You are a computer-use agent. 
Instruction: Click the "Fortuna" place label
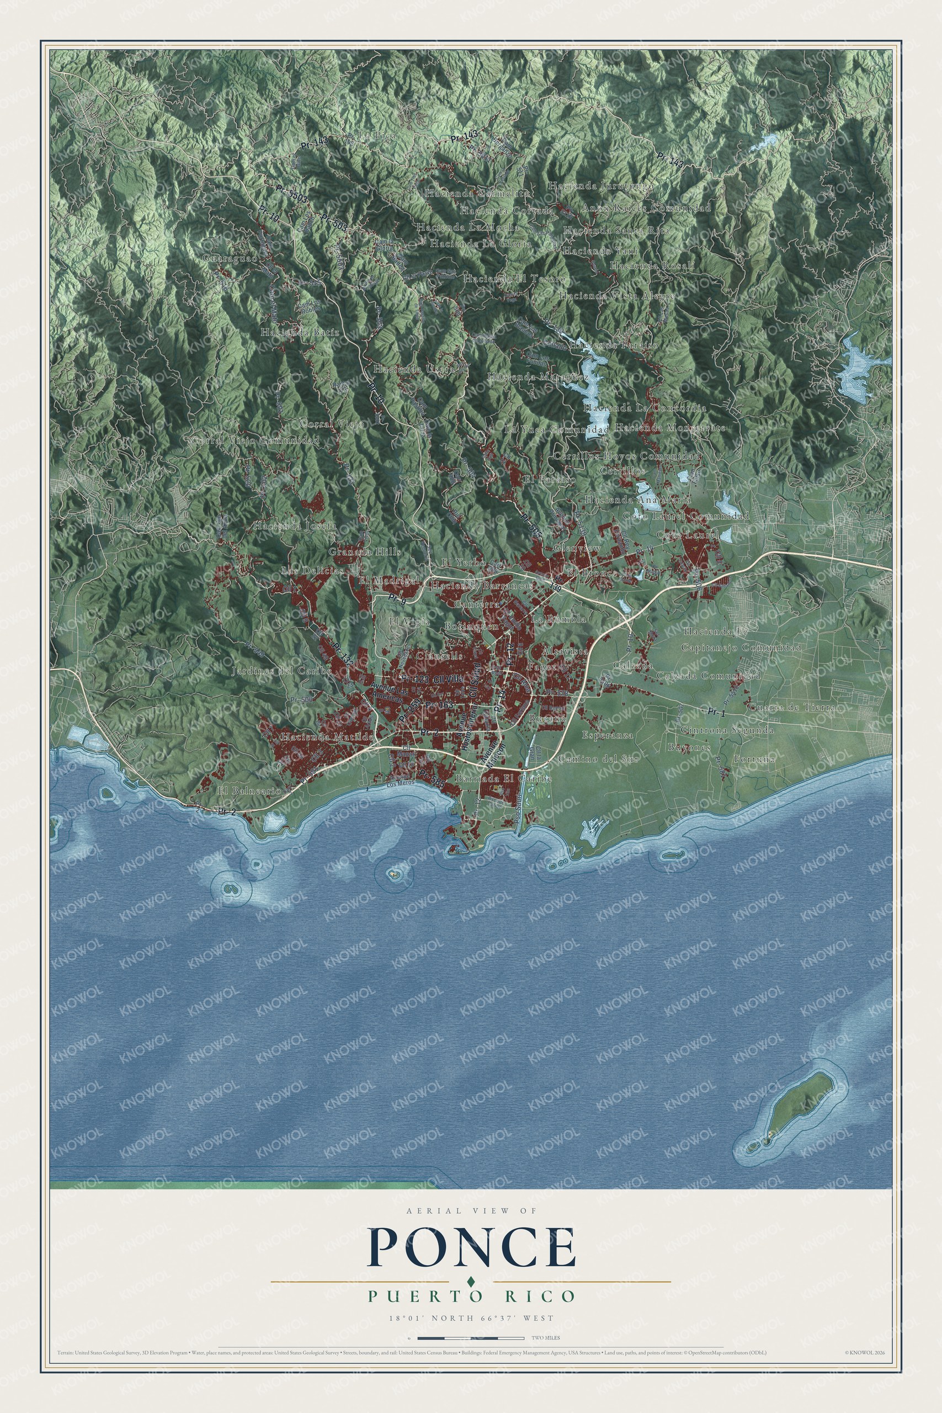click(x=754, y=759)
